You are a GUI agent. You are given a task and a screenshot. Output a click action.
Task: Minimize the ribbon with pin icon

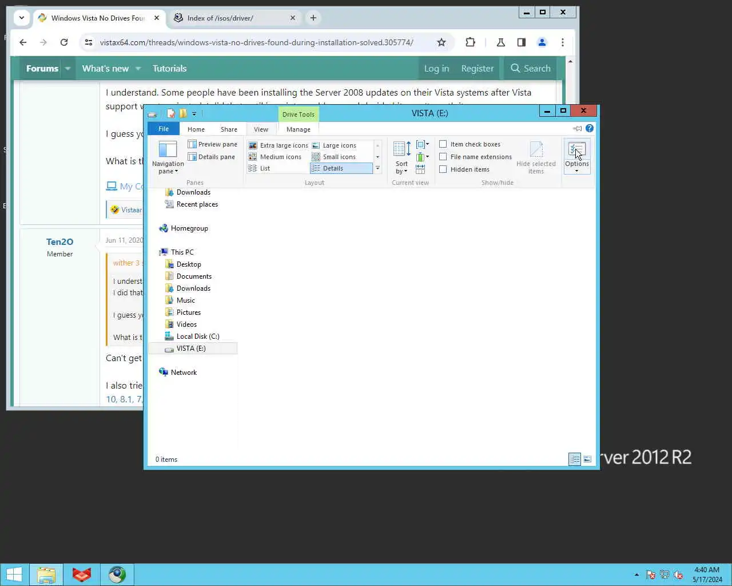tap(578, 128)
